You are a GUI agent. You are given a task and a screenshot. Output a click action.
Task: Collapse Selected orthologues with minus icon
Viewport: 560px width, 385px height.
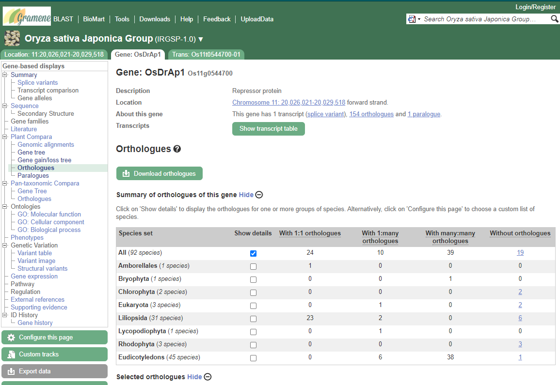pyautogui.click(x=208, y=377)
